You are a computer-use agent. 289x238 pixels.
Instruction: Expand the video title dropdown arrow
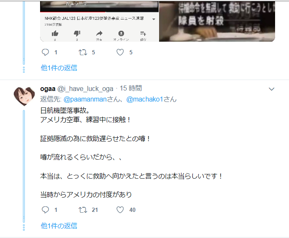154,19
